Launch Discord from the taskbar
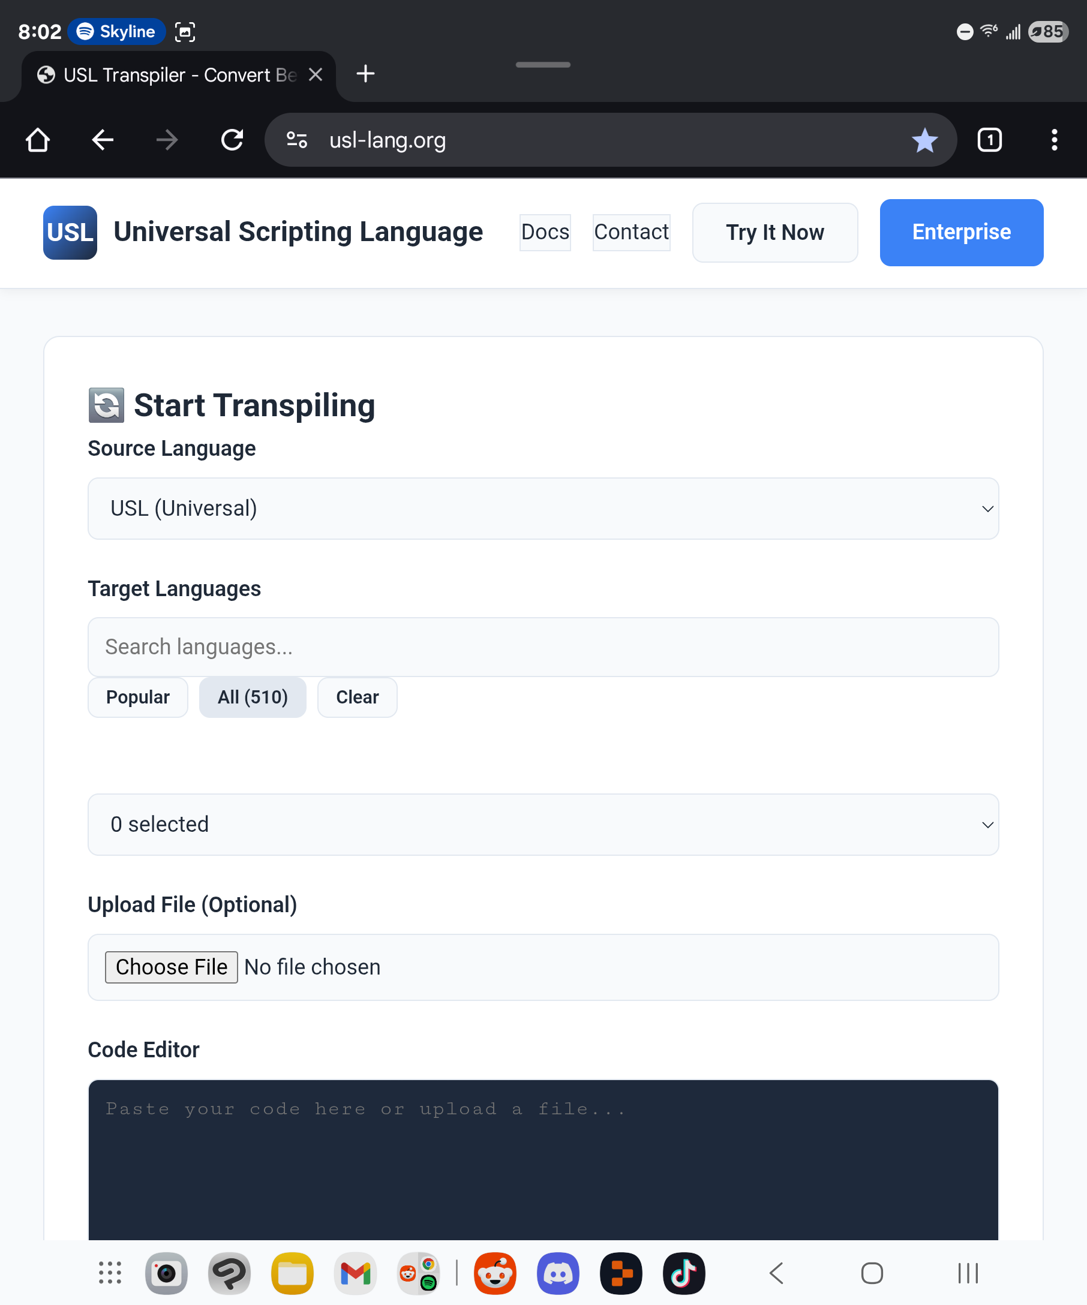The width and height of the screenshot is (1087, 1305). [558, 1273]
